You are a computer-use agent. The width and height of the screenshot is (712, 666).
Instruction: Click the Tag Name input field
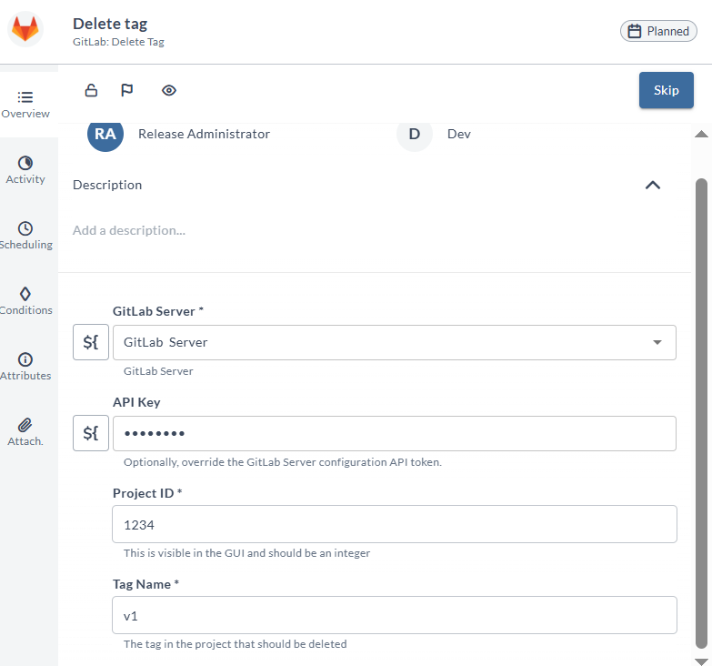tap(394, 615)
